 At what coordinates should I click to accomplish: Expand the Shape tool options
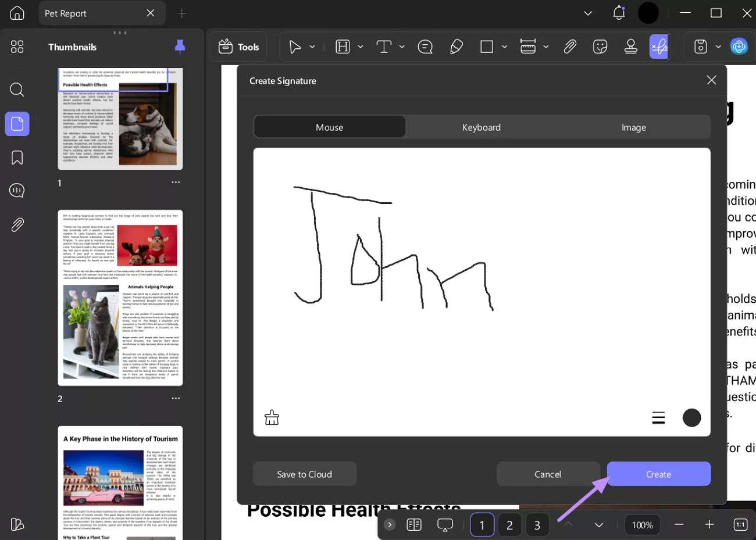click(x=504, y=47)
